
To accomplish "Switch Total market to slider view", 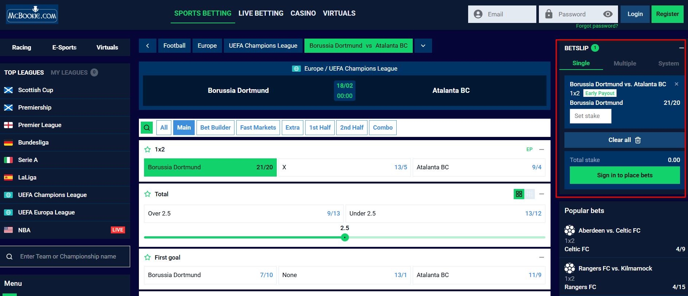I will (x=530, y=194).
